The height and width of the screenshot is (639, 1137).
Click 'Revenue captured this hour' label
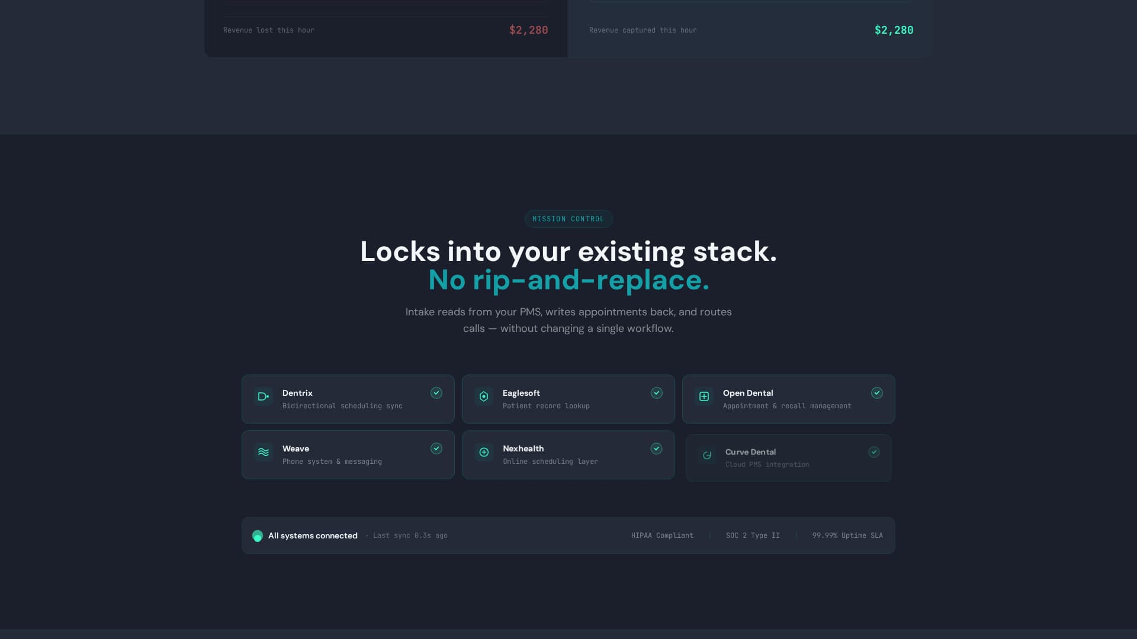click(x=643, y=30)
